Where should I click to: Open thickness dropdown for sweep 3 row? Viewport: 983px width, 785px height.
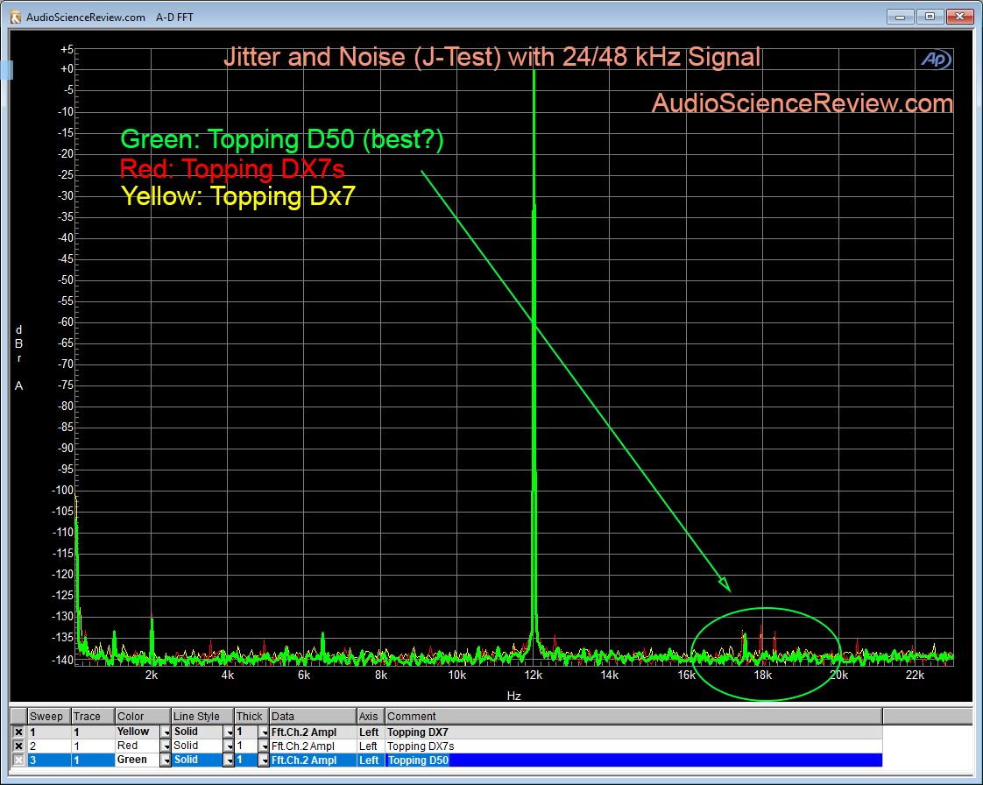(264, 760)
